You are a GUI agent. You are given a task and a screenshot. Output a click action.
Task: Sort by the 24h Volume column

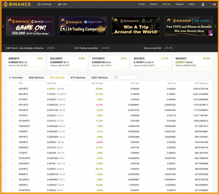tap(202, 83)
